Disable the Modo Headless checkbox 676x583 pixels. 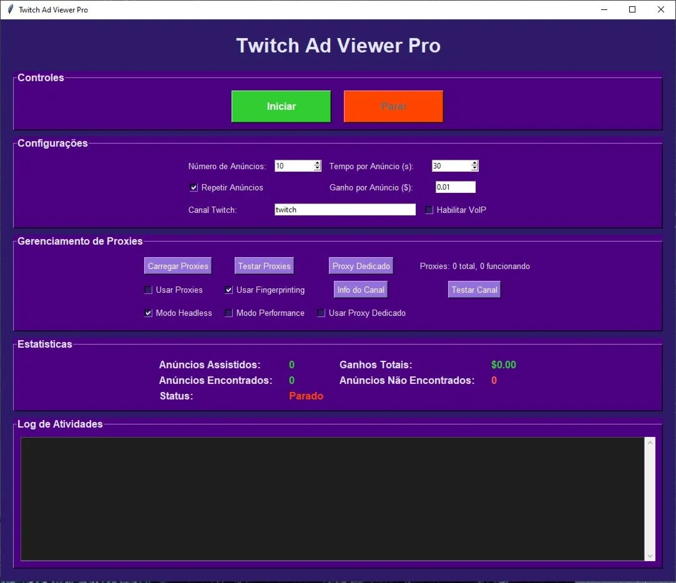[x=149, y=313]
